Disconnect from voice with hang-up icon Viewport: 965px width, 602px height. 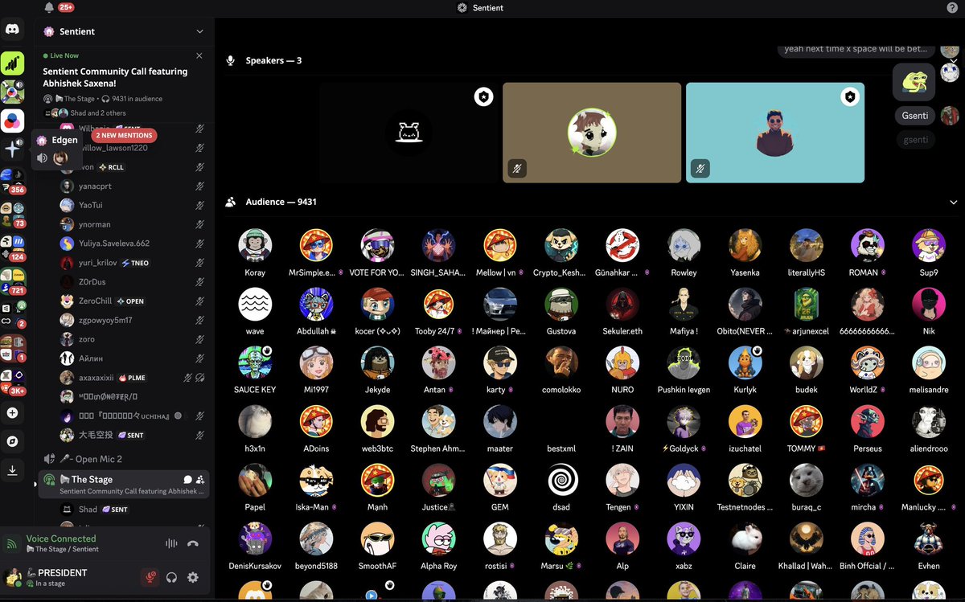coord(193,543)
